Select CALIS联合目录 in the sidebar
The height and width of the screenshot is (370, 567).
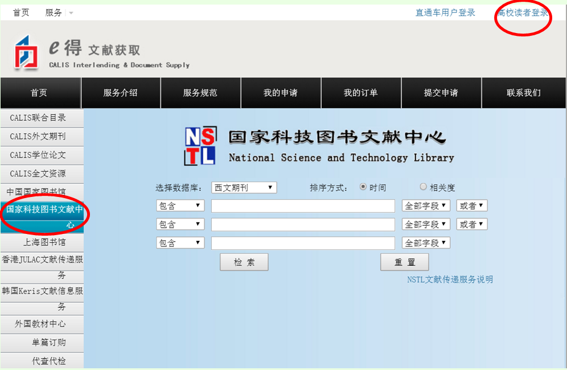(x=42, y=118)
